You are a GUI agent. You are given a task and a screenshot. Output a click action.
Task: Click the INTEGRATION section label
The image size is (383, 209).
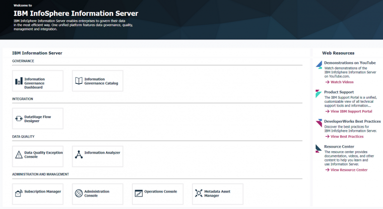[x=22, y=99]
